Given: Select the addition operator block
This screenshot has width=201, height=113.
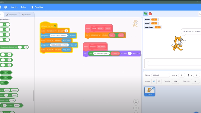Looking at the screenshot, I should [5, 24].
